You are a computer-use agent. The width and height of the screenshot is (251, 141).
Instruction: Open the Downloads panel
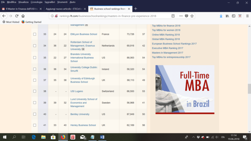pyautogui.click(x=221, y=16)
